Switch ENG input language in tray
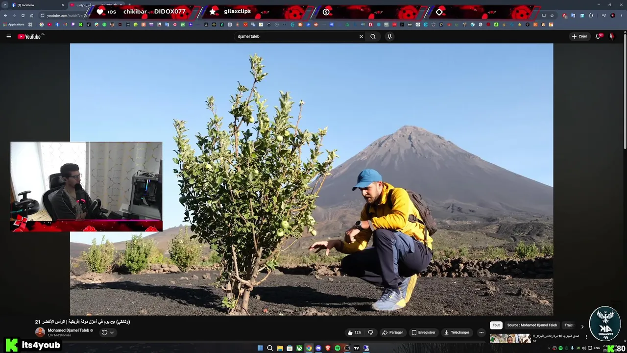This screenshot has height=353, width=627. (x=597, y=348)
